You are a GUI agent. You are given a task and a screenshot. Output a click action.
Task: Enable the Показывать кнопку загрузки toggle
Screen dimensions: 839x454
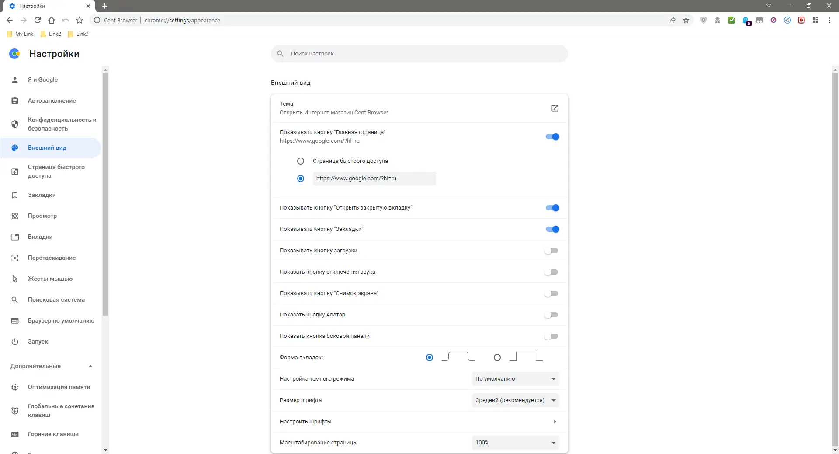click(552, 251)
